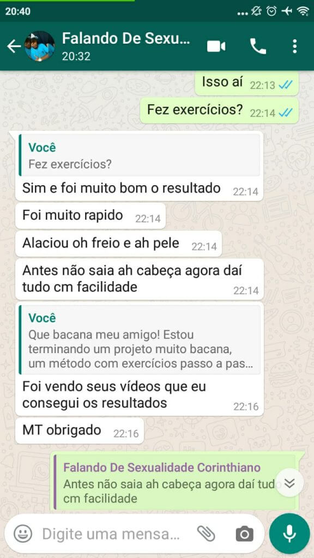The height and width of the screenshot is (558, 314).
Task: Tap quoted 'Fez exercícios?' reply preview
Action: (x=139, y=155)
